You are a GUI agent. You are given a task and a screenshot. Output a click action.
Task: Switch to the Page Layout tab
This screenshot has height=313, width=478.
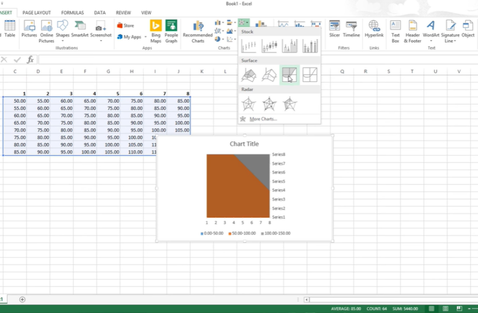[37, 13]
